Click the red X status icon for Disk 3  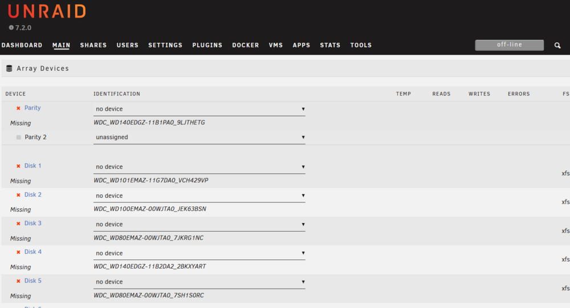click(18, 224)
